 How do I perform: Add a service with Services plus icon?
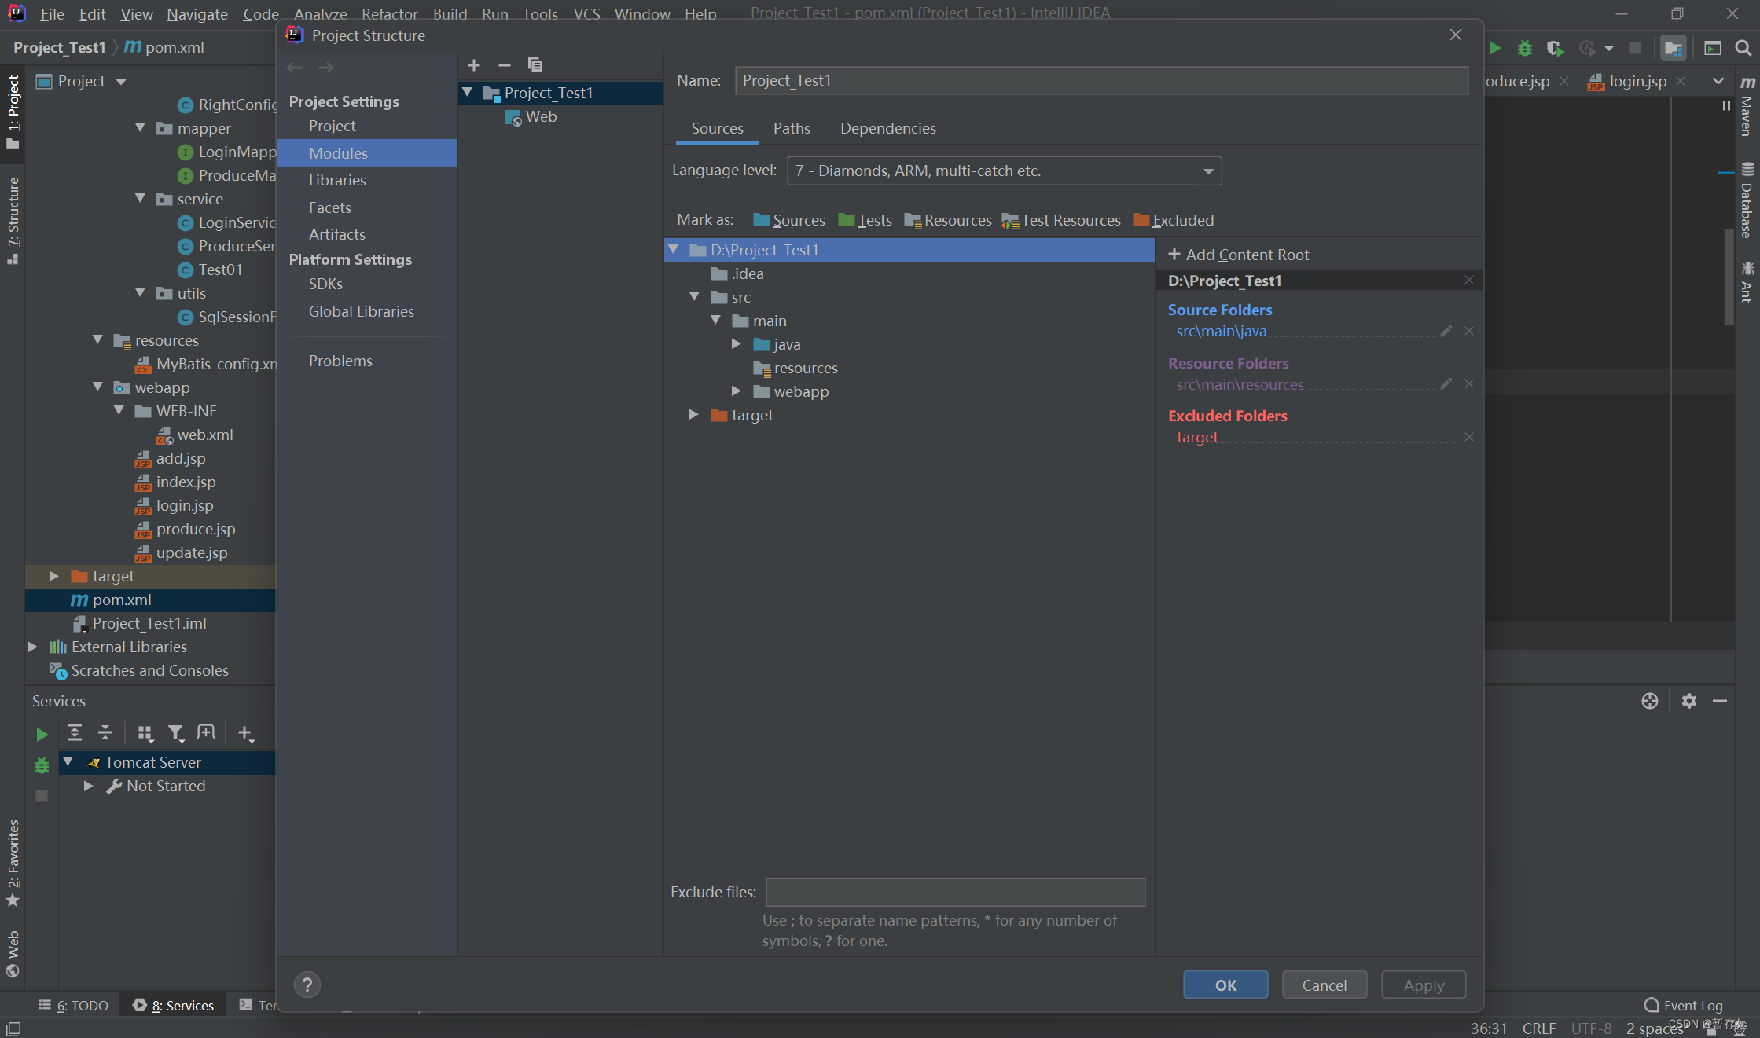pos(246,733)
